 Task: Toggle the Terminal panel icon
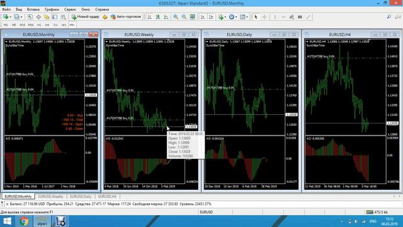pyautogui.click(x=55, y=17)
